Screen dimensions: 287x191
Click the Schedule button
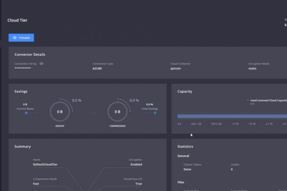21,38
